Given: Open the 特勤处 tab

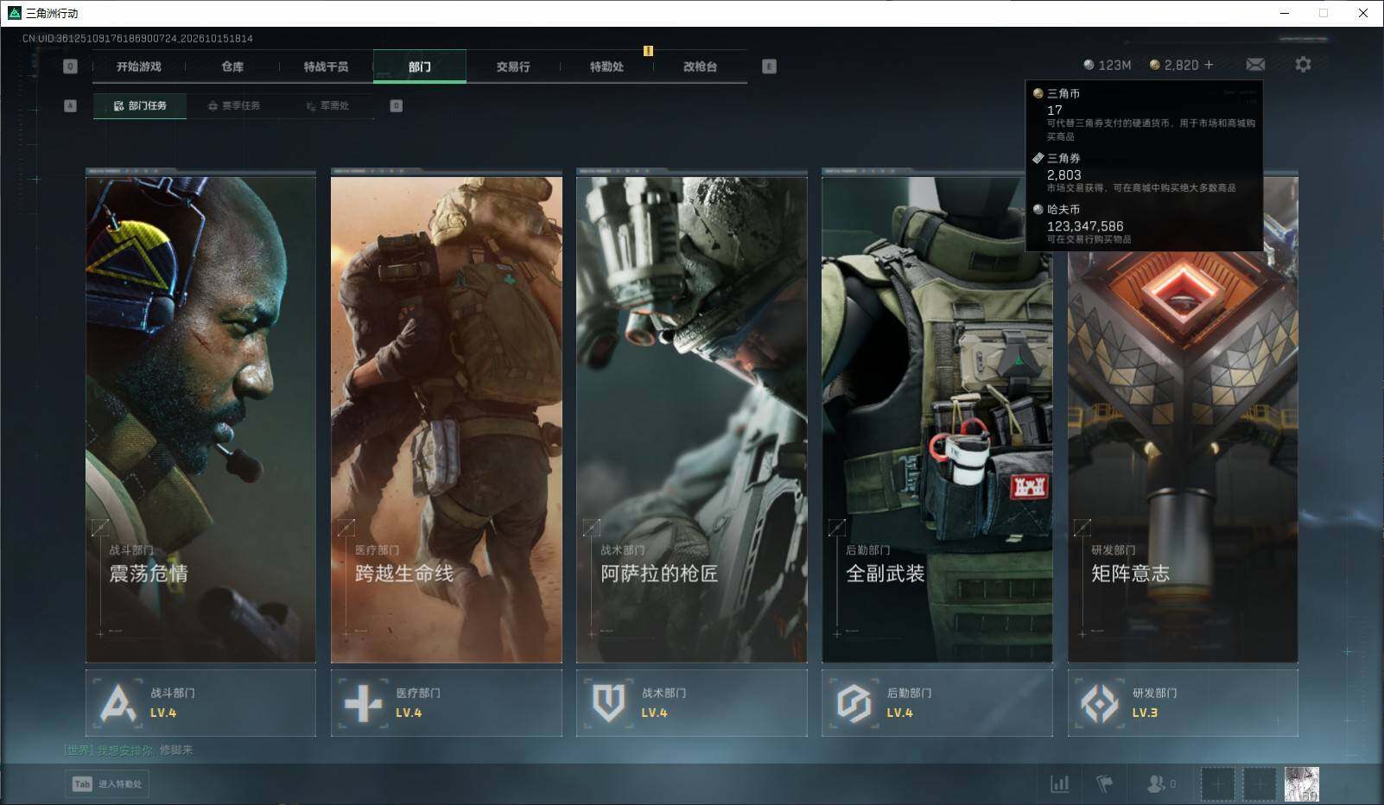Looking at the screenshot, I should [606, 67].
